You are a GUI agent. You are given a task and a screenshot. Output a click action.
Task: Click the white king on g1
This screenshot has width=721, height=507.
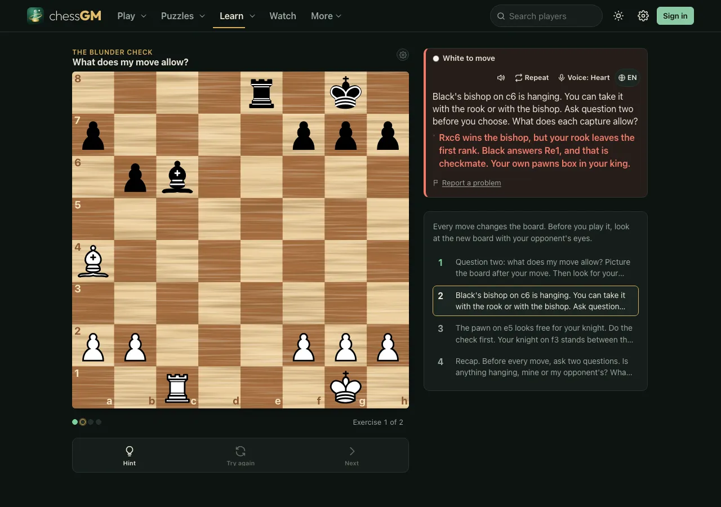pyautogui.click(x=346, y=388)
